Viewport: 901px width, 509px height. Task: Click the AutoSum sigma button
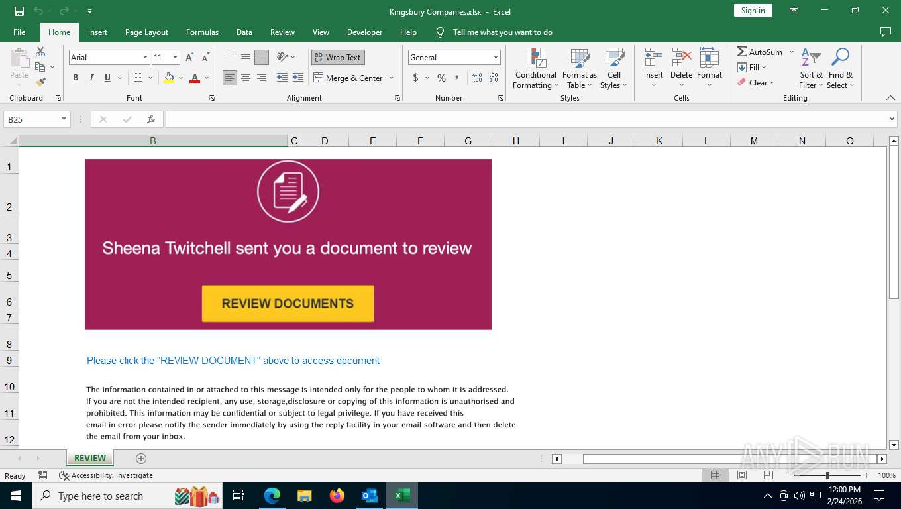coord(760,52)
